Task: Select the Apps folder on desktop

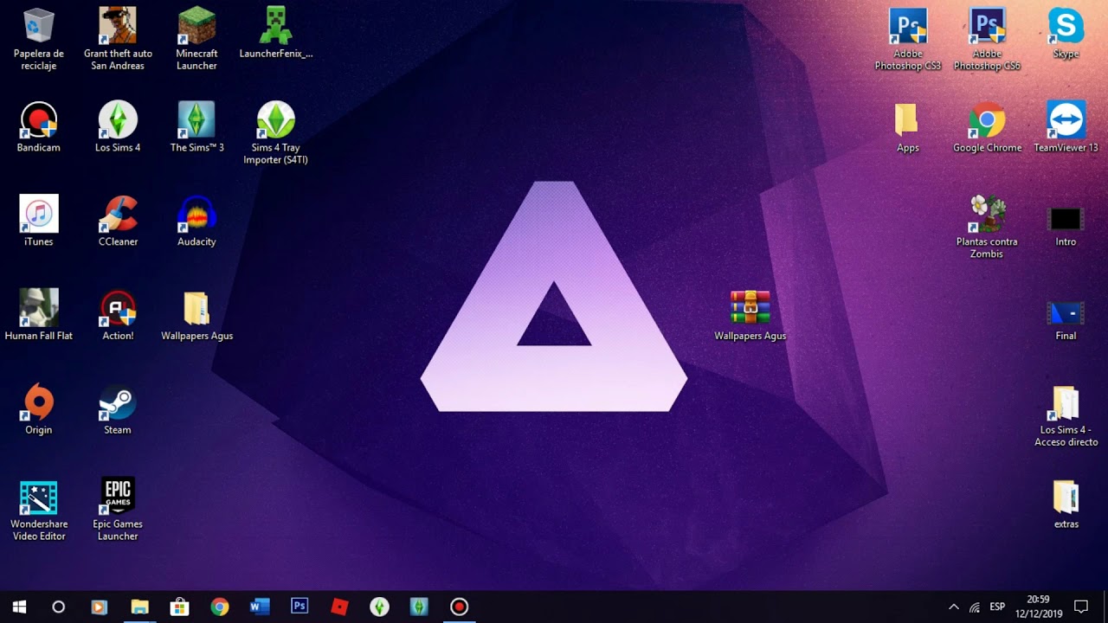Action: tap(908, 127)
